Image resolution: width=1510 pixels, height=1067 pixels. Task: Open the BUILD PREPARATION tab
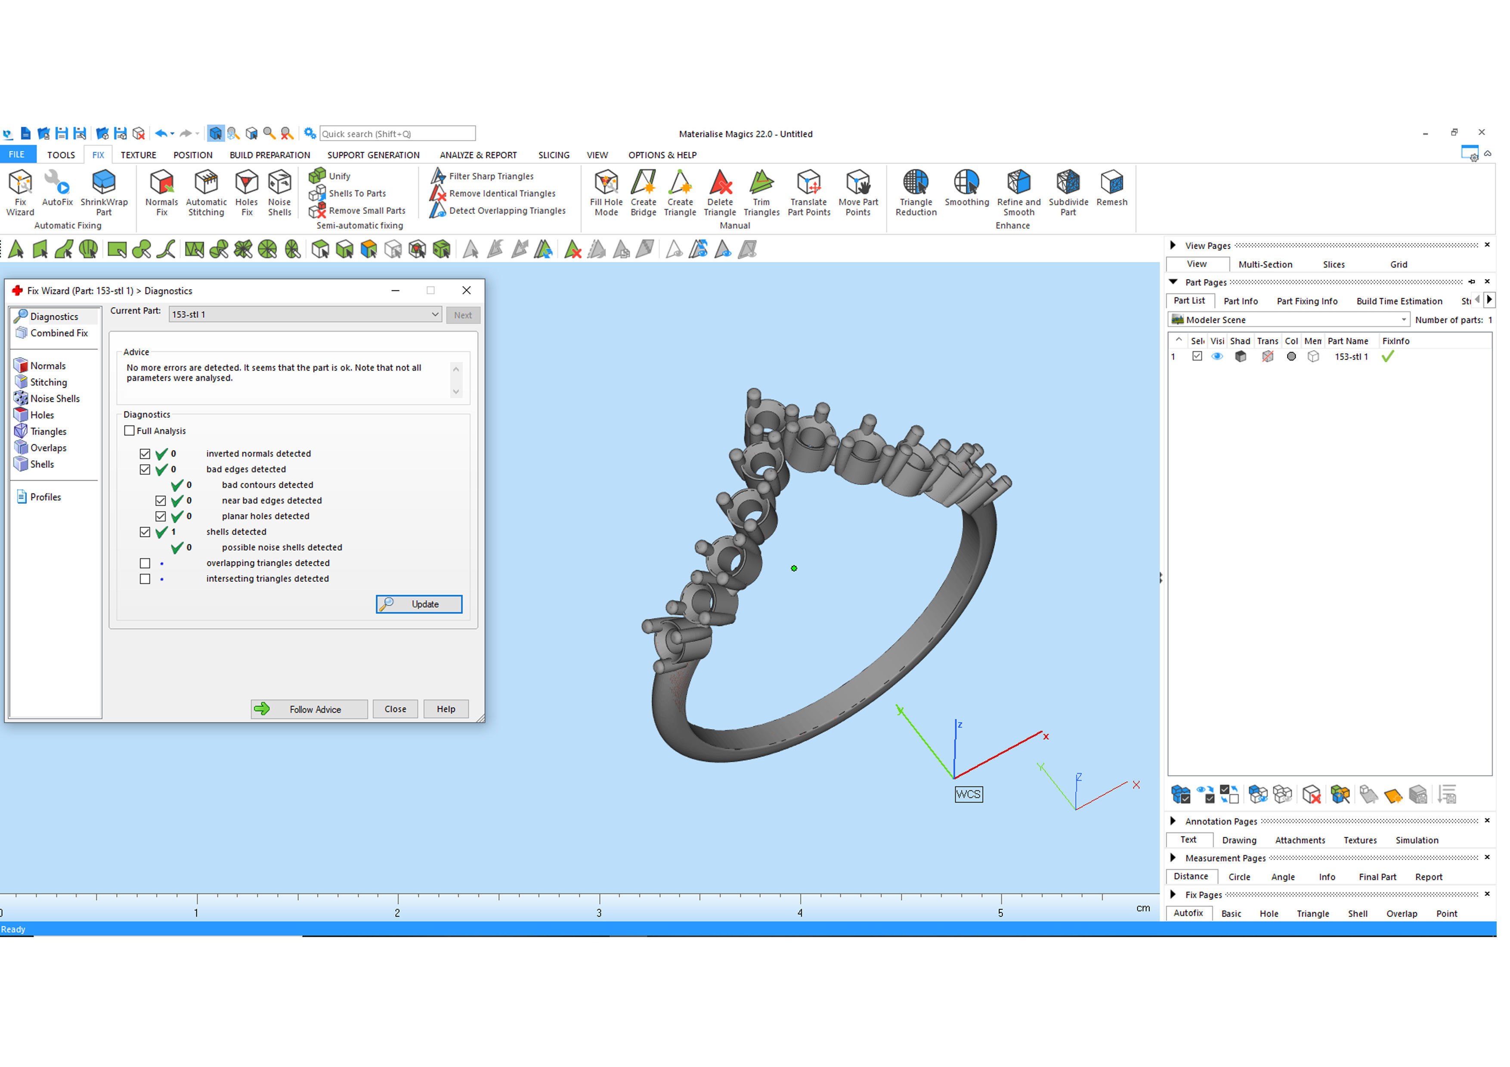click(x=269, y=155)
